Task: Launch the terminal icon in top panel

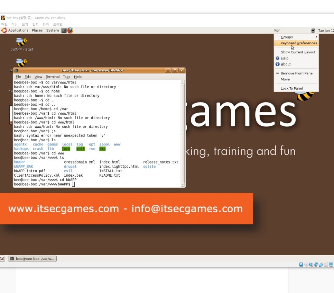Action: tap(64, 30)
